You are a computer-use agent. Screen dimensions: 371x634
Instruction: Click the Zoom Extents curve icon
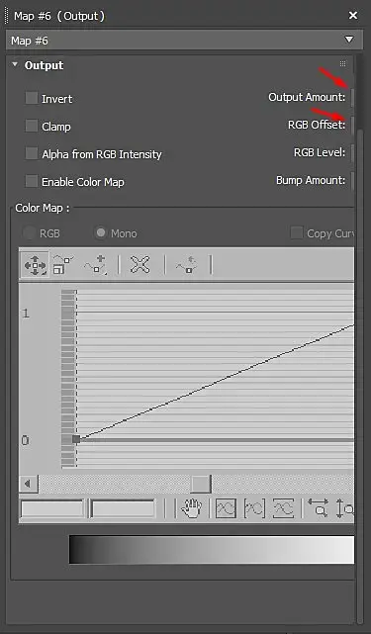click(226, 507)
